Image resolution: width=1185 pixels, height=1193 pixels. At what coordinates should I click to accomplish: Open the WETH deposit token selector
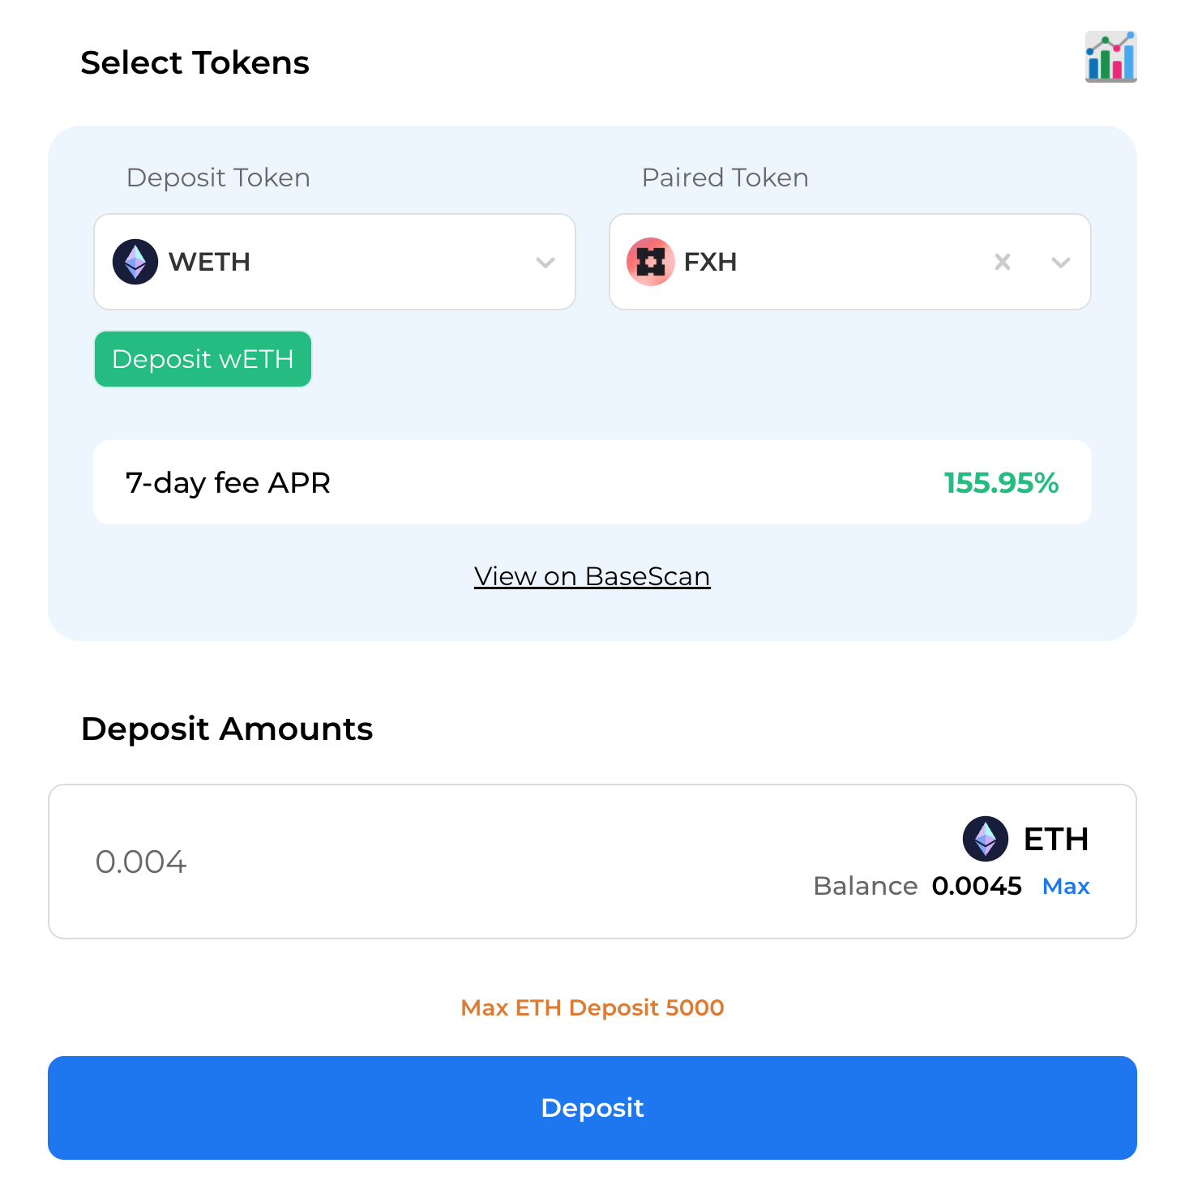click(335, 262)
